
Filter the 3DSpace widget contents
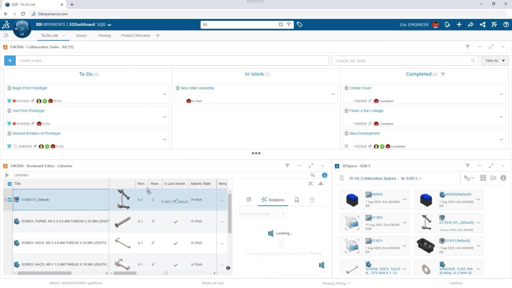[468, 166]
